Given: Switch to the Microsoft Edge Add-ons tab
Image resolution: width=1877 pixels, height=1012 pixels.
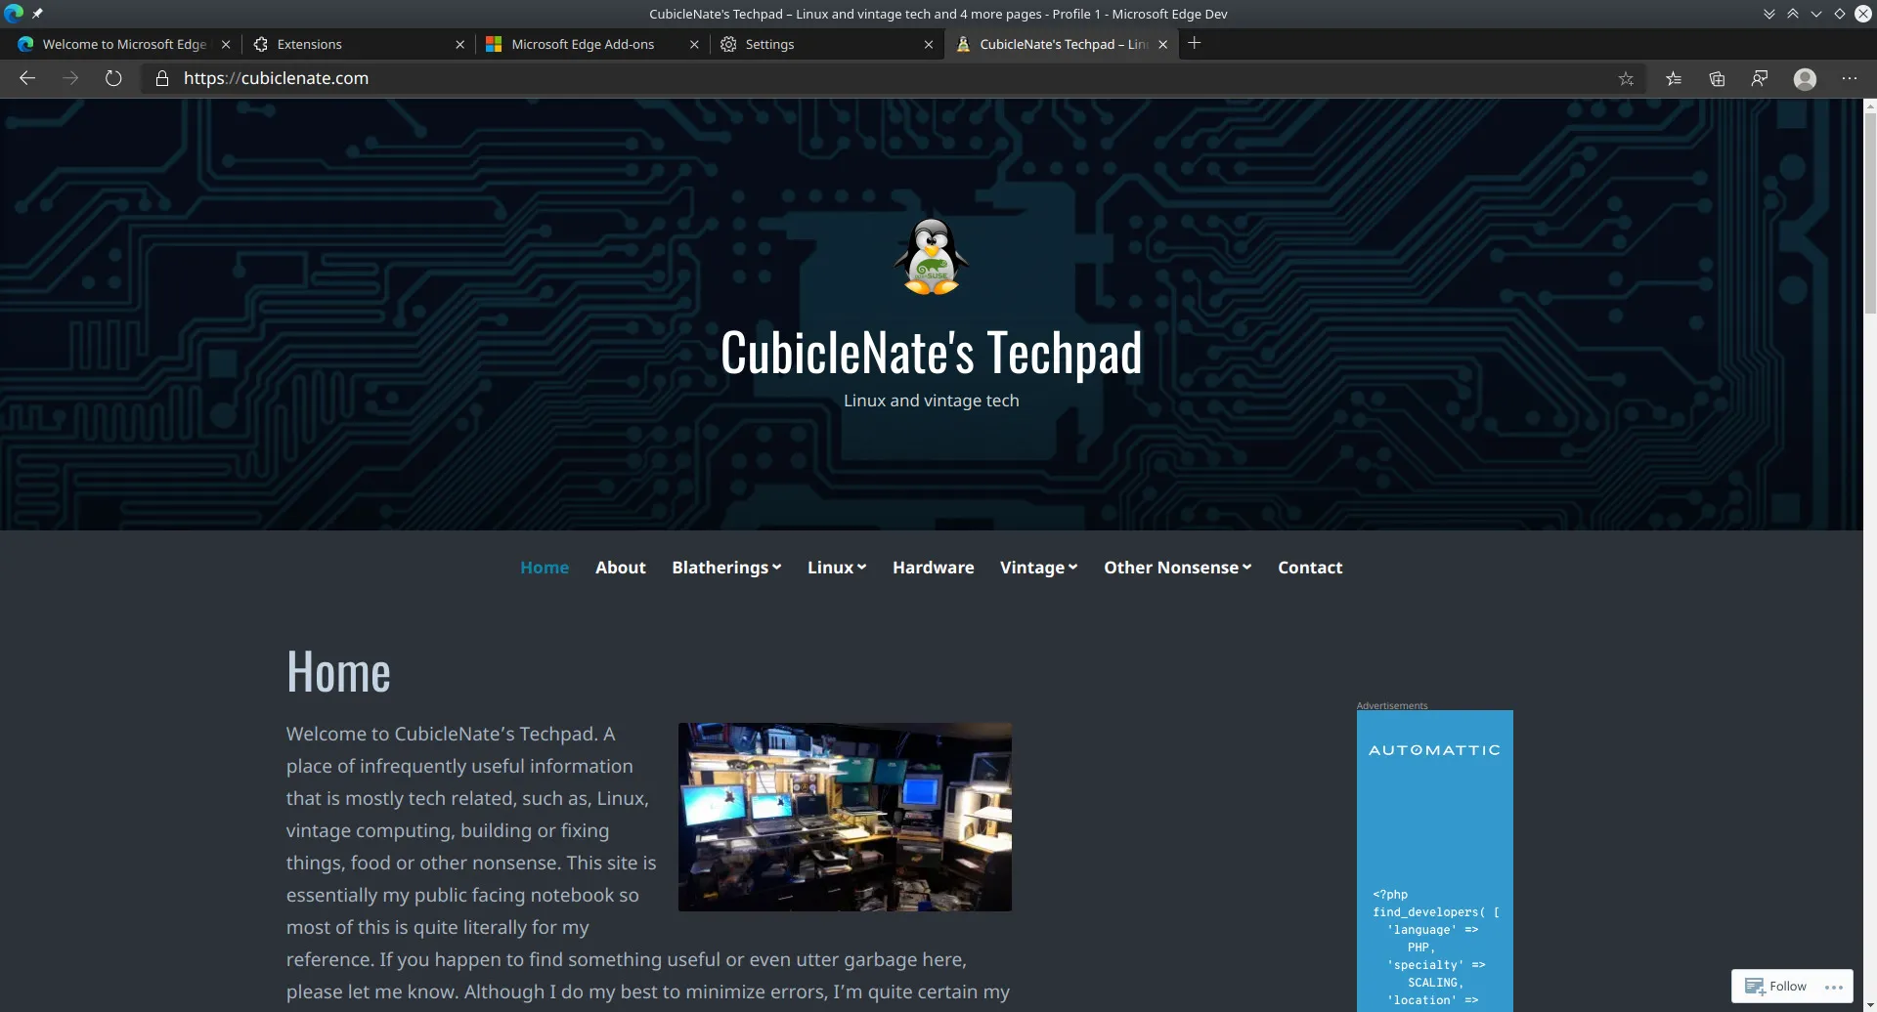Looking at the screenshot, I should tap(583, 44).
